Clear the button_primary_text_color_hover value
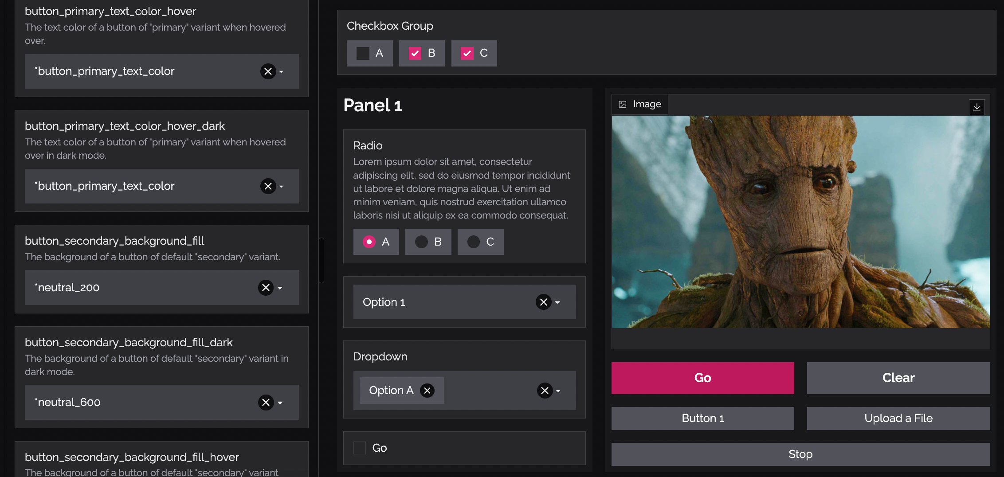The image size is (1004, 477). (268, 71)
